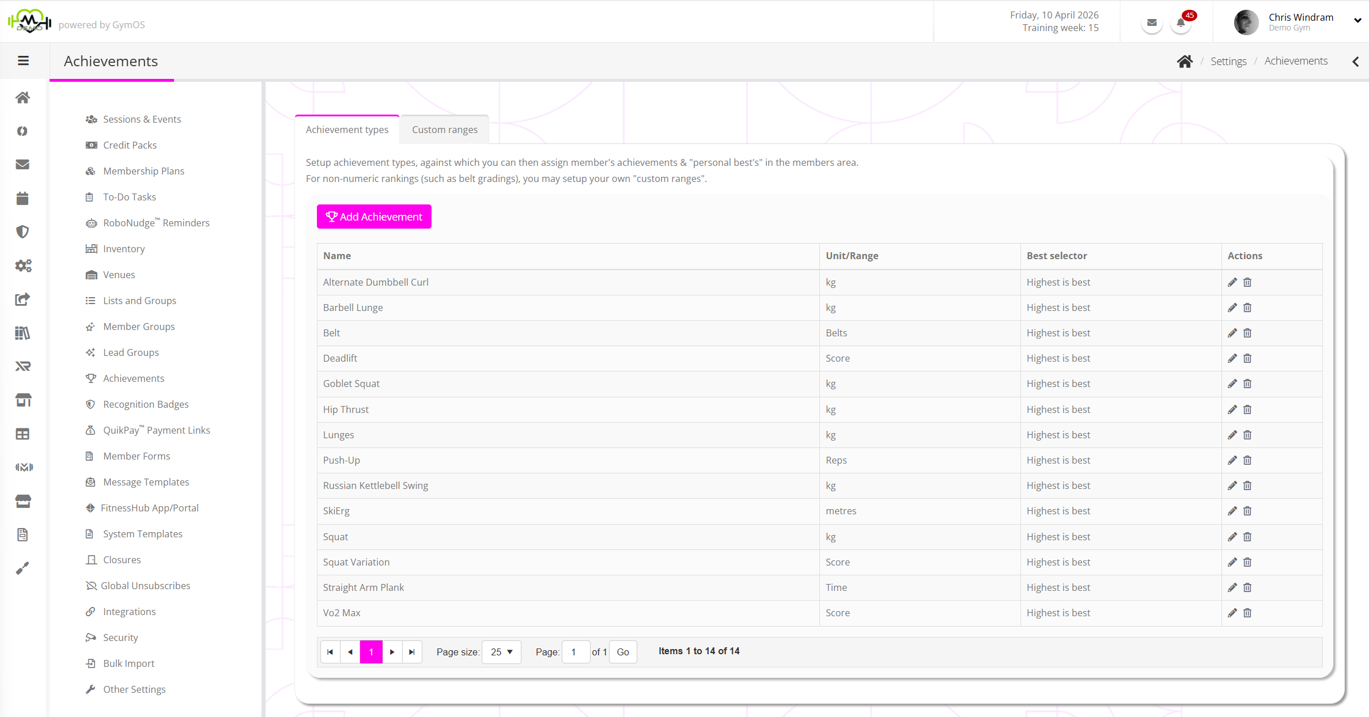Collapse panel with breadcrumb chevron arrow
The height and width of the screenshot is (717, 1369).
(x=1356, y=62)
